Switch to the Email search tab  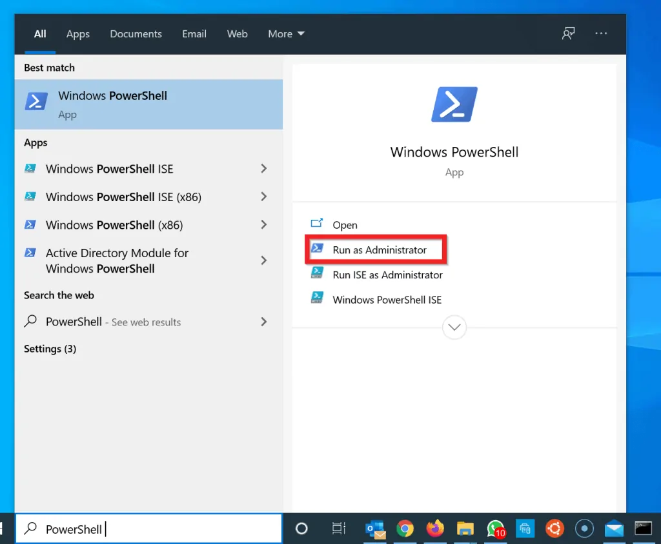194,34
